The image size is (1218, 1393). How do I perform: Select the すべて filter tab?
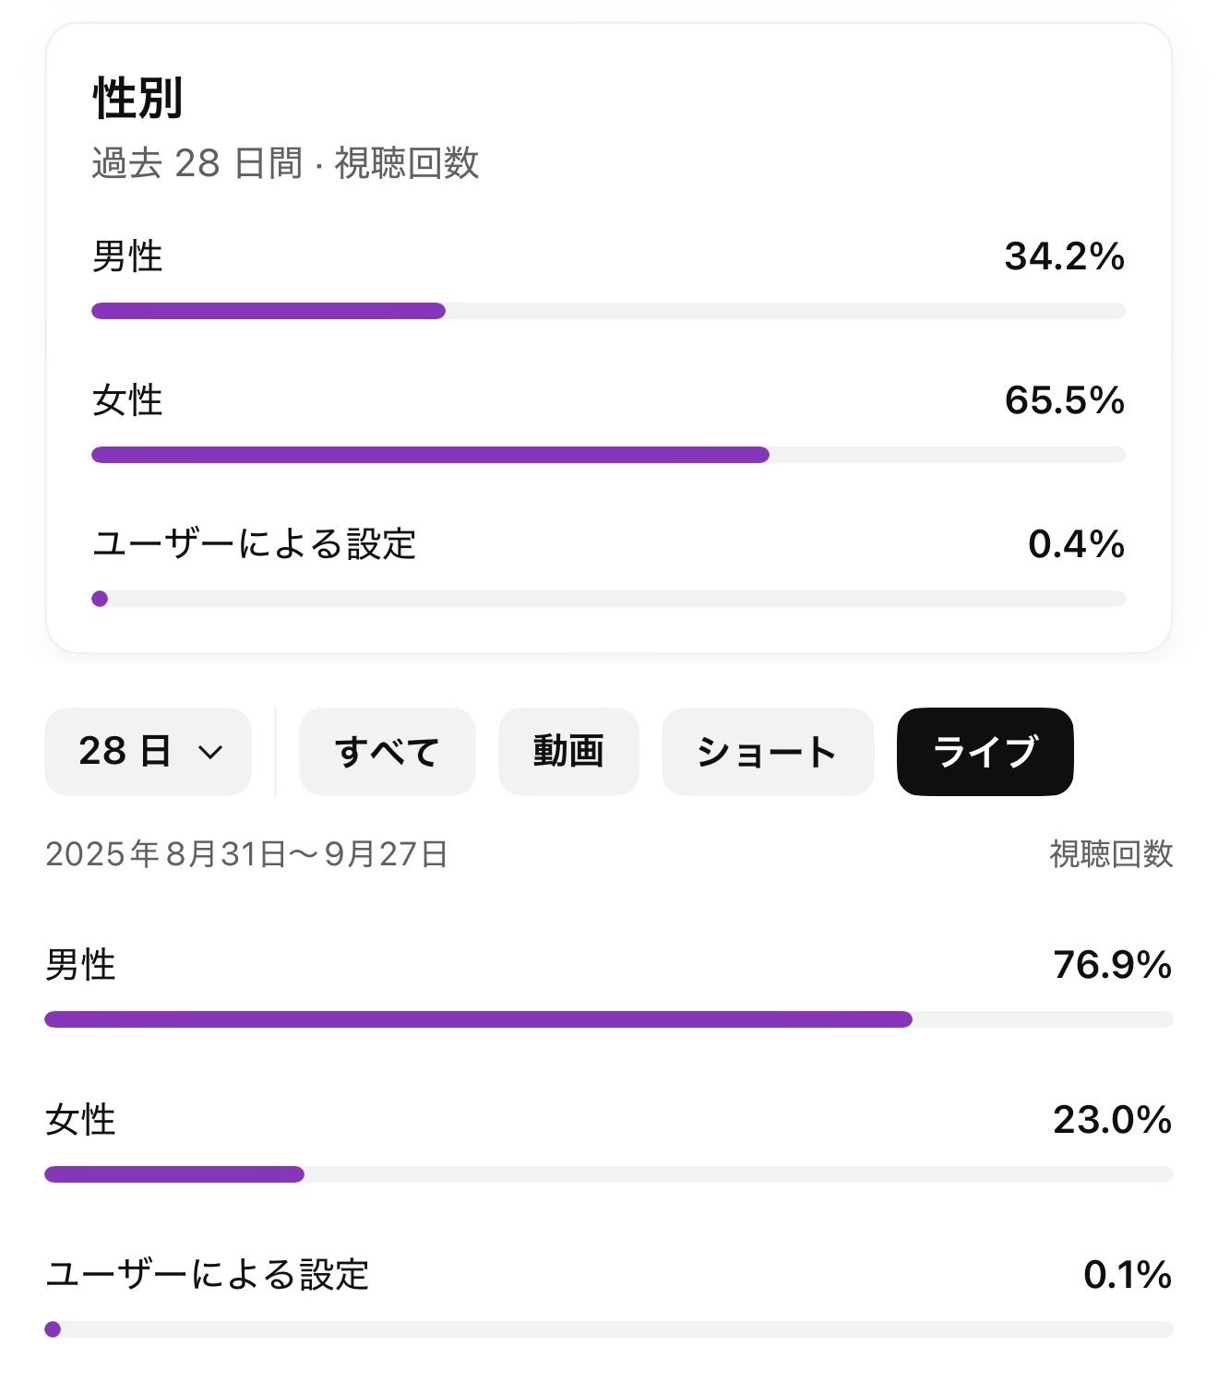(x=387, y=752)
